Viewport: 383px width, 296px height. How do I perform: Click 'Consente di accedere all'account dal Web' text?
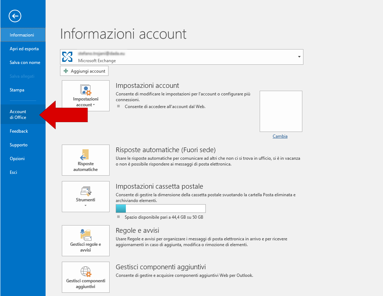(x=165, y=106)
